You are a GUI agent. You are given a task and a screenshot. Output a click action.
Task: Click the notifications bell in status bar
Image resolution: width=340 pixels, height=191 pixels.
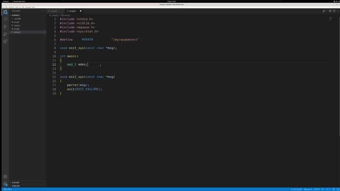[x=338, y=189]
